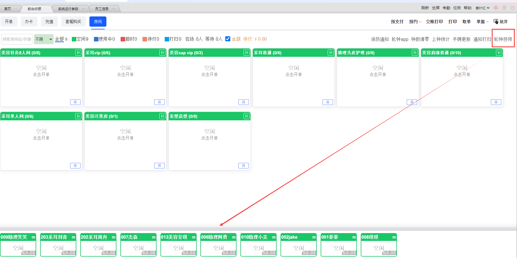Click 开 button in 美容汗蒸房 card
Viewport: 517px width, 258px height.
pyautogui.click(x=159, y=166)
